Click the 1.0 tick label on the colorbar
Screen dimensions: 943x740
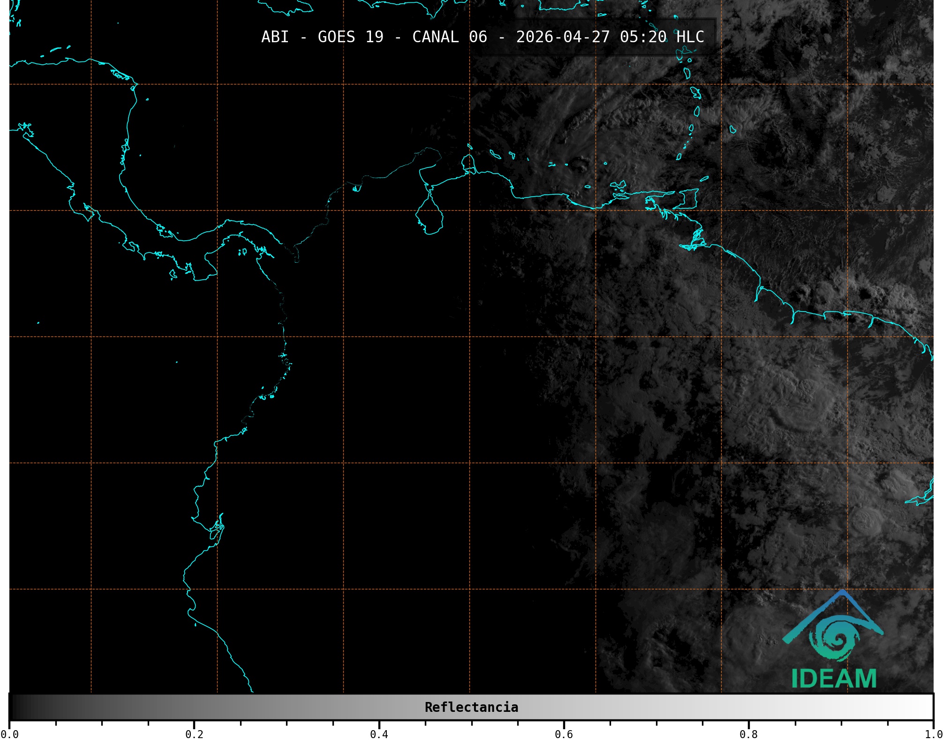pyautogui.click(x=933, y=734)
